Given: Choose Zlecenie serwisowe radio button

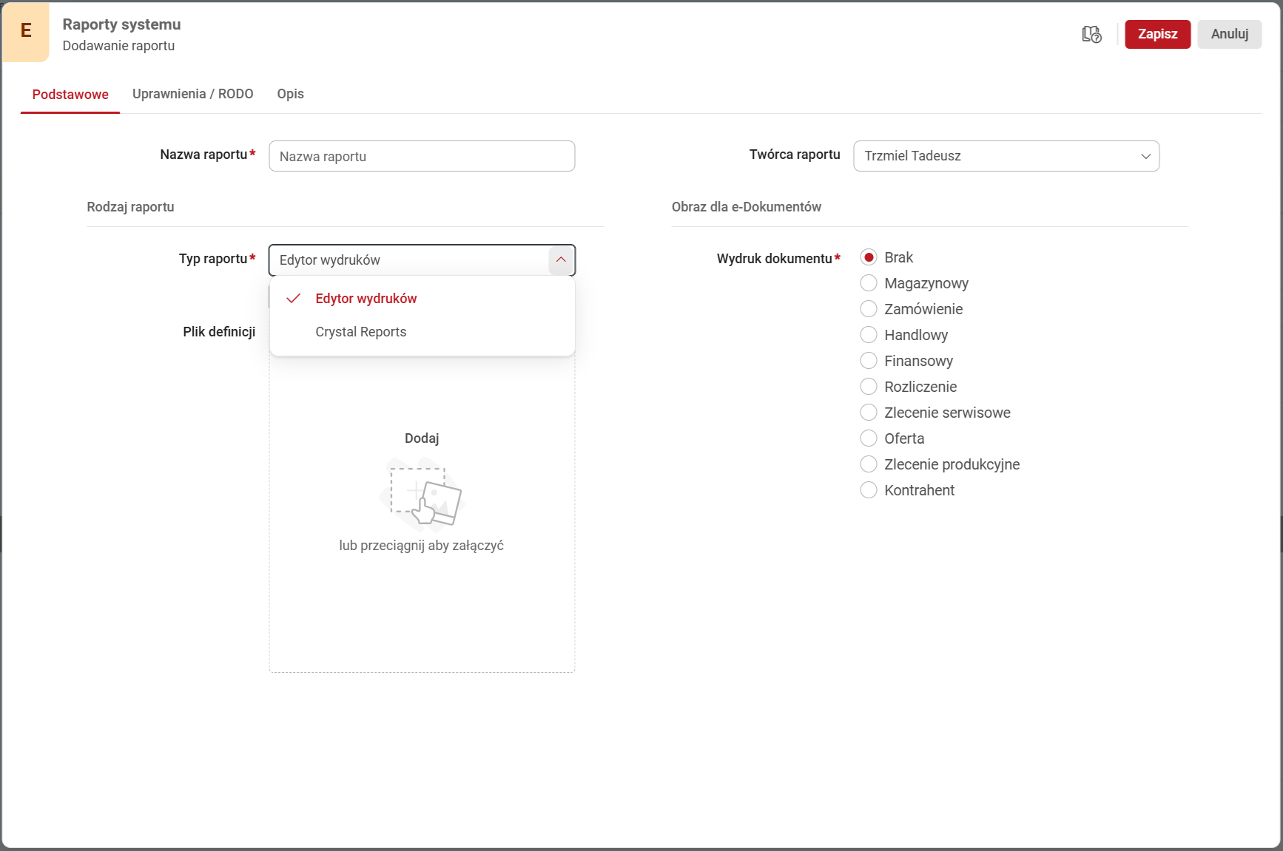Looking at the screenshot, I should coord(869,413).
